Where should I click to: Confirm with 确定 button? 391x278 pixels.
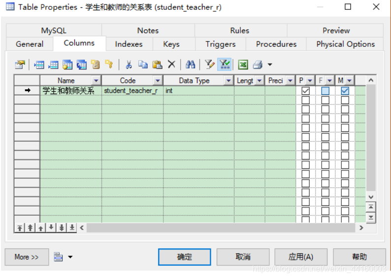point(185,257)
